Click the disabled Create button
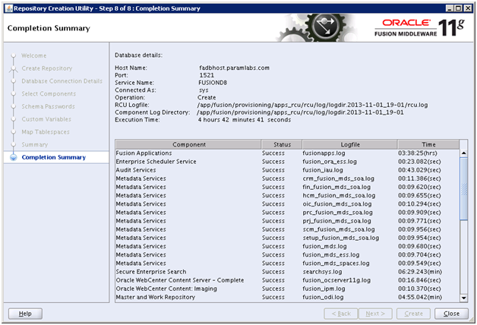 [413, 314]
